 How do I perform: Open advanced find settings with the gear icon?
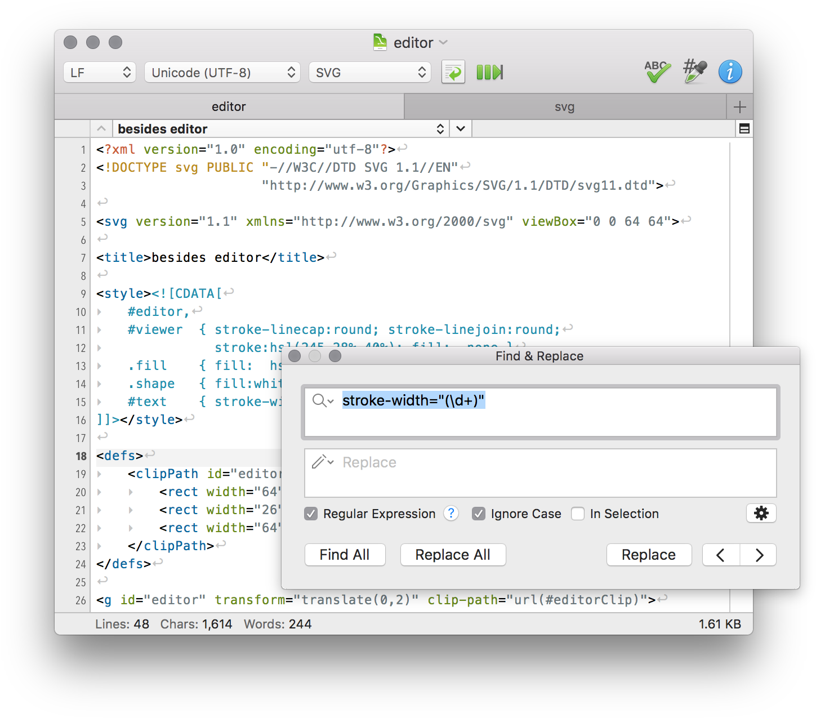pyautogui.click(x=761, y=513)
